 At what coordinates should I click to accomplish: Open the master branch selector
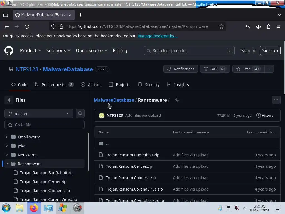pos(39,114)
